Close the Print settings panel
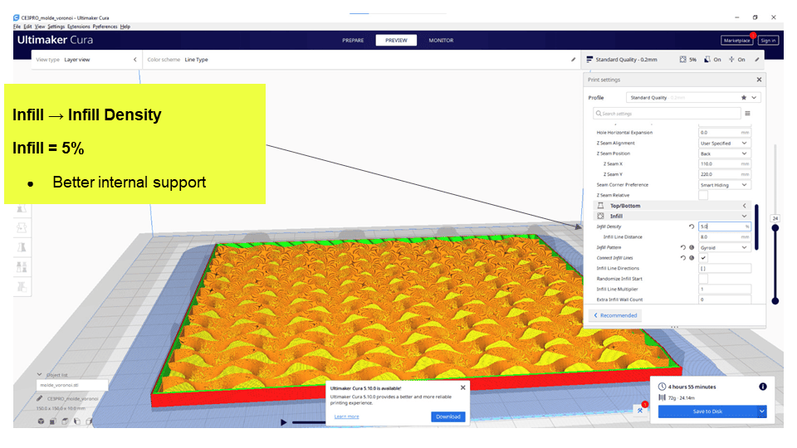The image size is (797, 448). (x=759, y=80)
